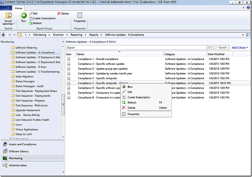
Task: Select Status Messages - Audit folder
Action: pos(27,86)
